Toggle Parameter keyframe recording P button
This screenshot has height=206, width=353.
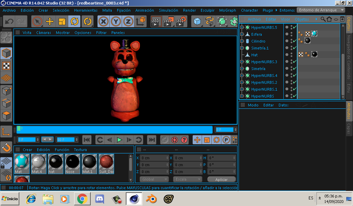(x=226, y=140)
